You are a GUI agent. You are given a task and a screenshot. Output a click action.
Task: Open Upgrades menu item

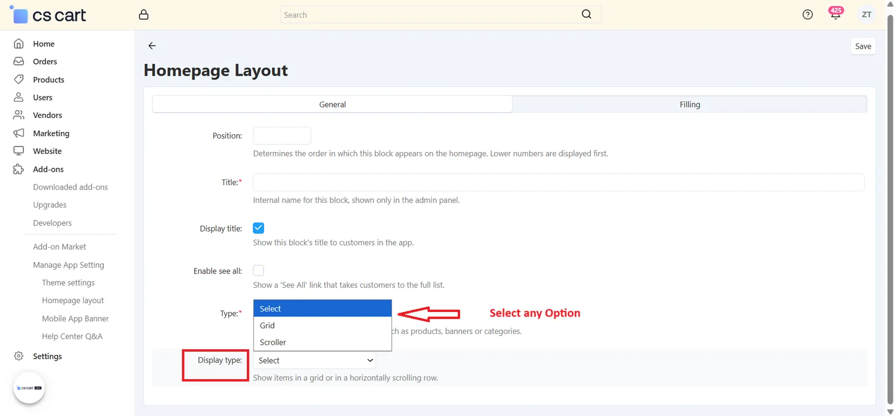click(x=50, y=205)
